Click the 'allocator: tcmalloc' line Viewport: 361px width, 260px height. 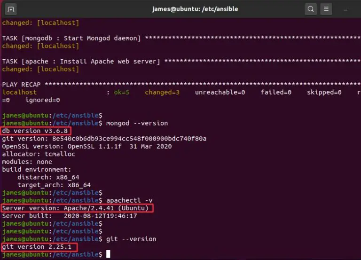click(x=39, y=154)
